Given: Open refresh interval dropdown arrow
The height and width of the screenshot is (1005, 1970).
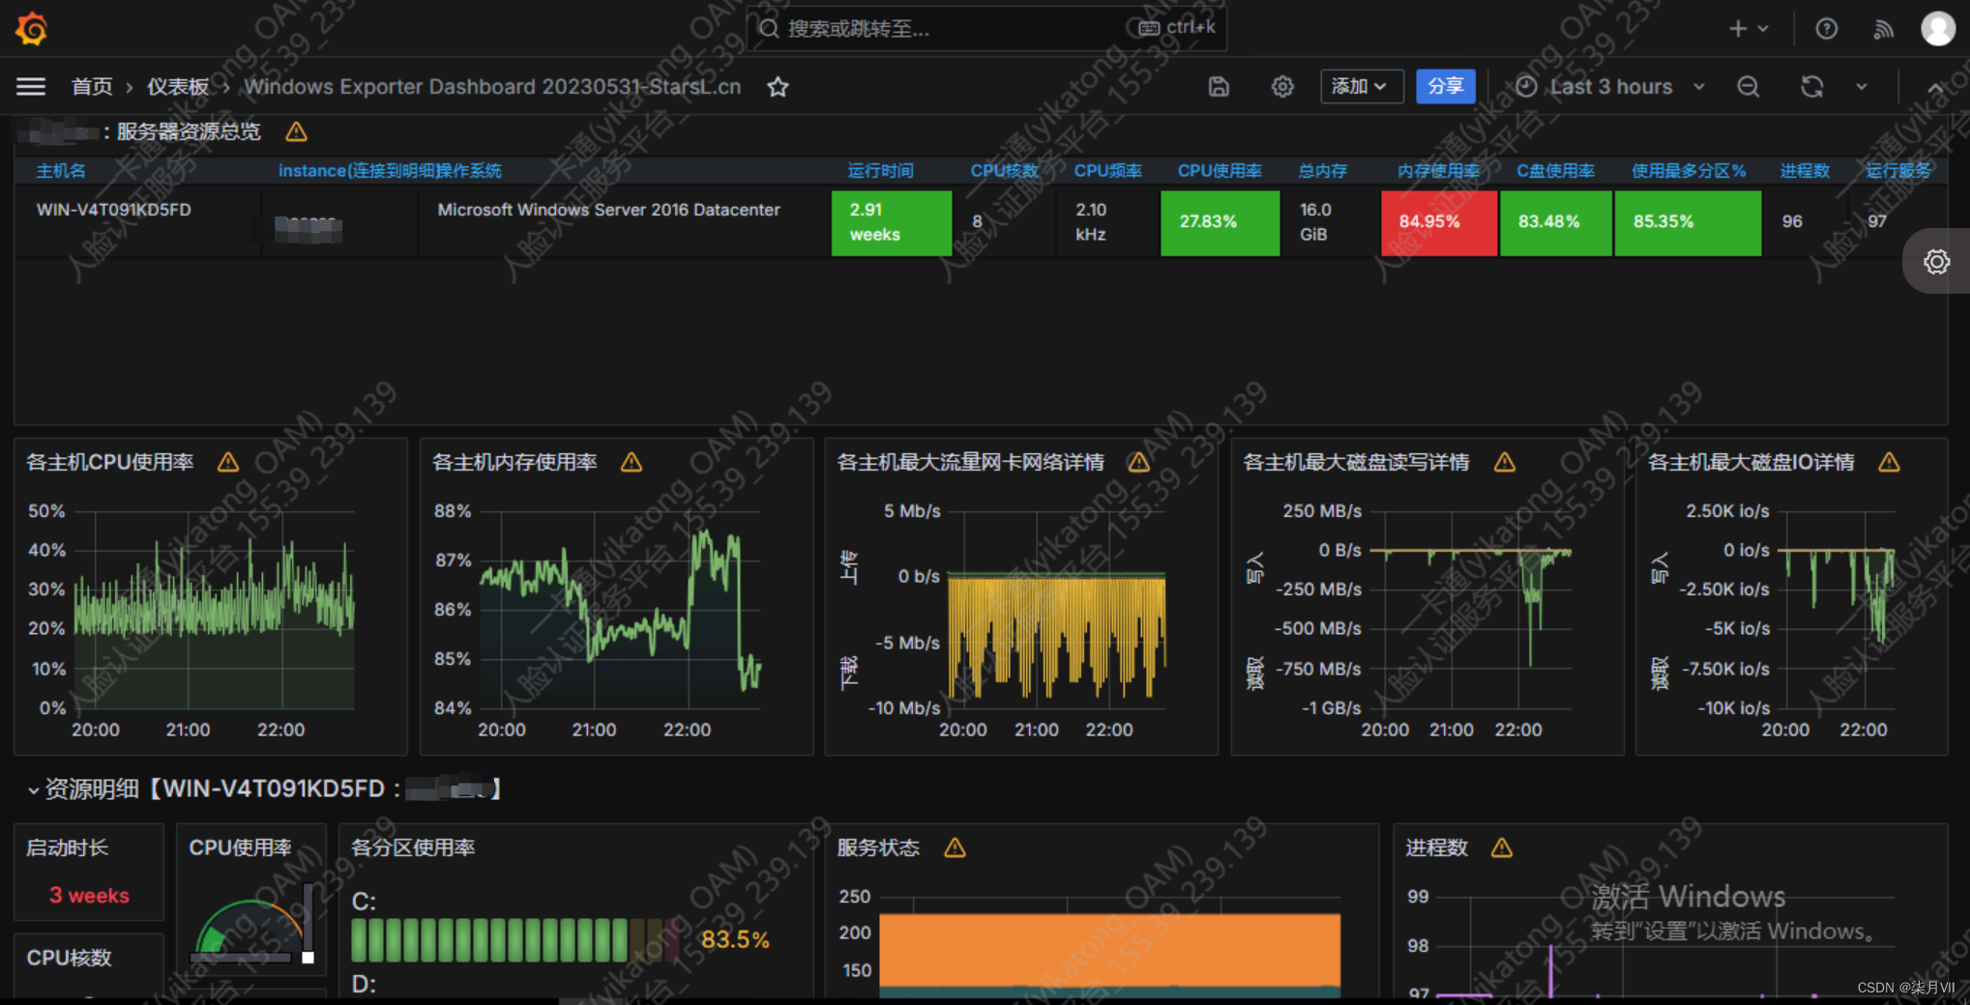Looking at the screenshot, I should (x=1862, y=87).
